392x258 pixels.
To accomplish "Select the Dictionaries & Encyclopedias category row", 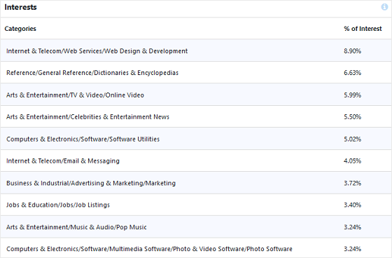I will pyautogui.click(x=196, y=73).
